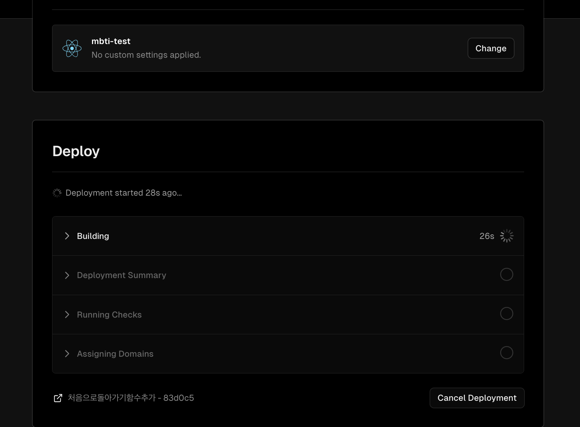Click the Running Checks row label

[x=109, y=315]
